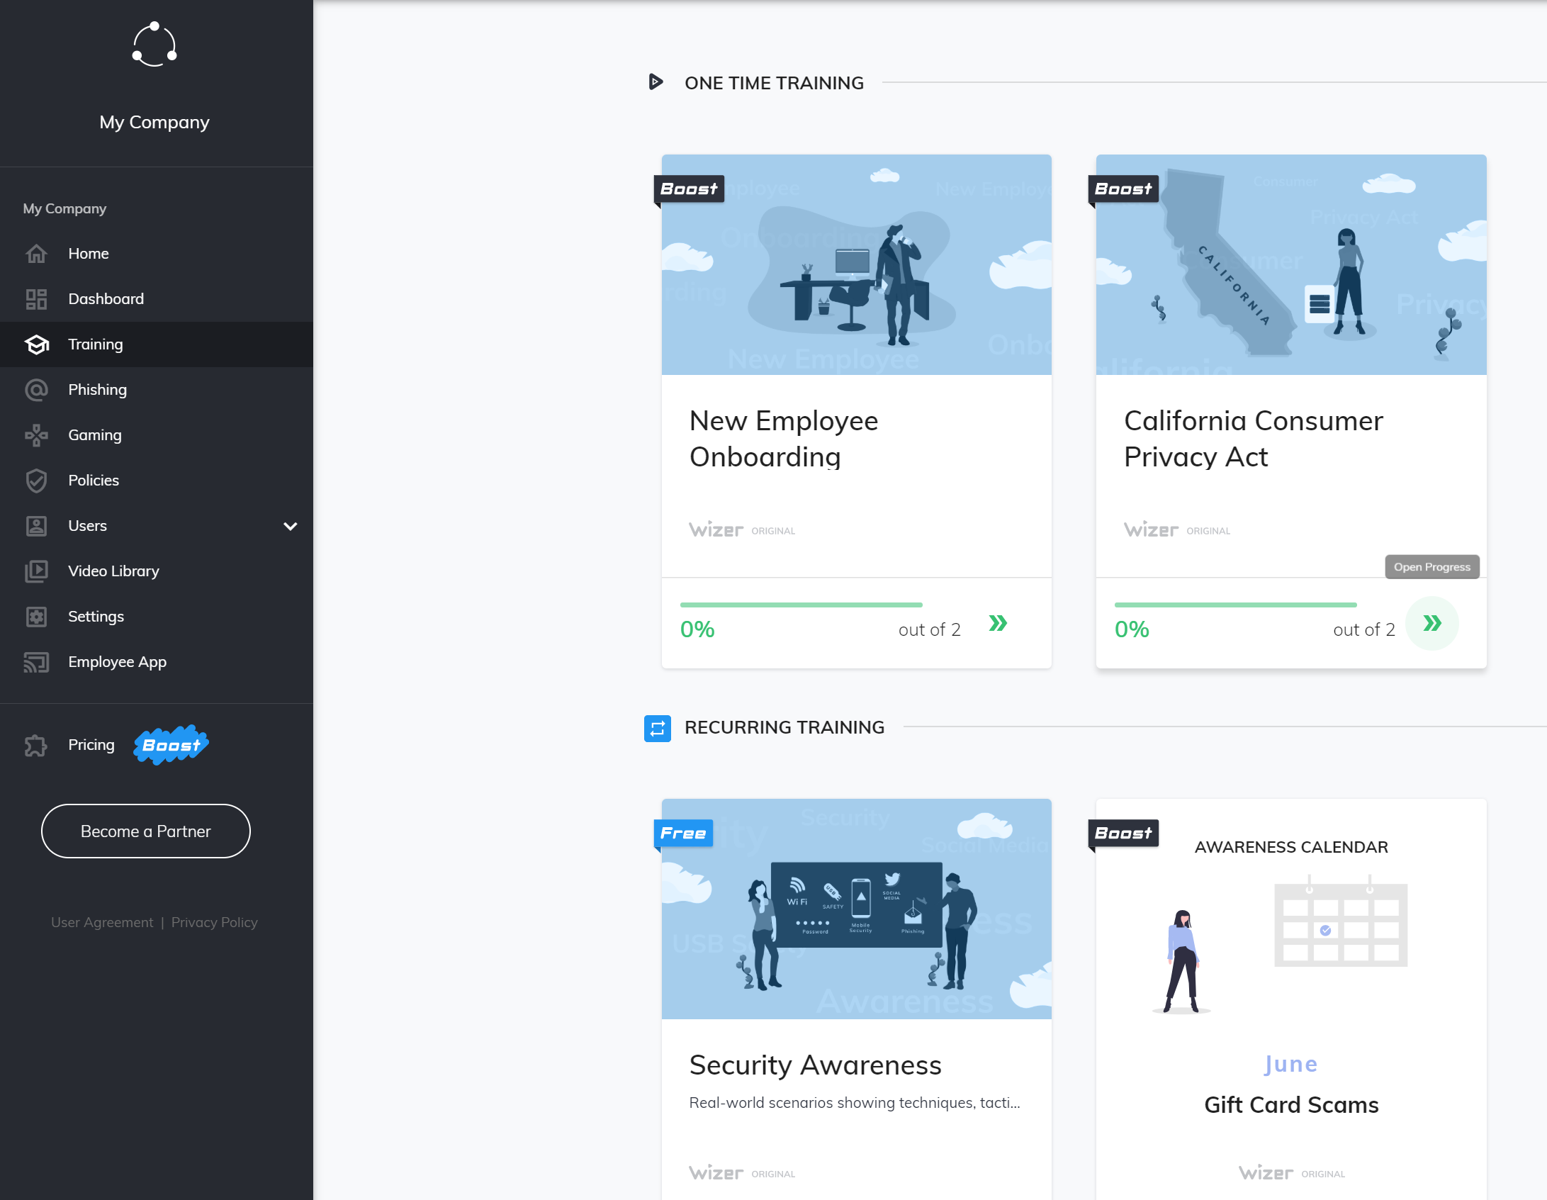Image resolution: width=1547 pixels, height=1200 pixels.
Task: Open Settings page label
Action: tap(96, 617)
